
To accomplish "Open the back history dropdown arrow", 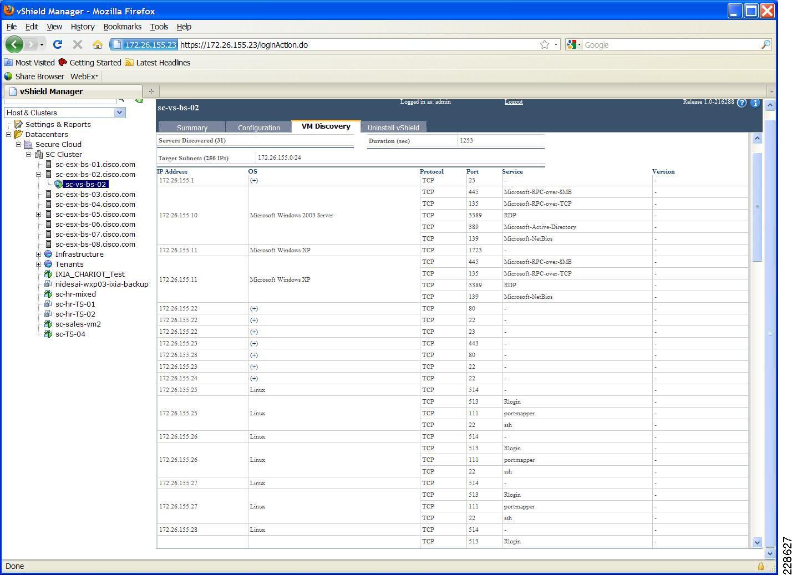I will [42, 44].
